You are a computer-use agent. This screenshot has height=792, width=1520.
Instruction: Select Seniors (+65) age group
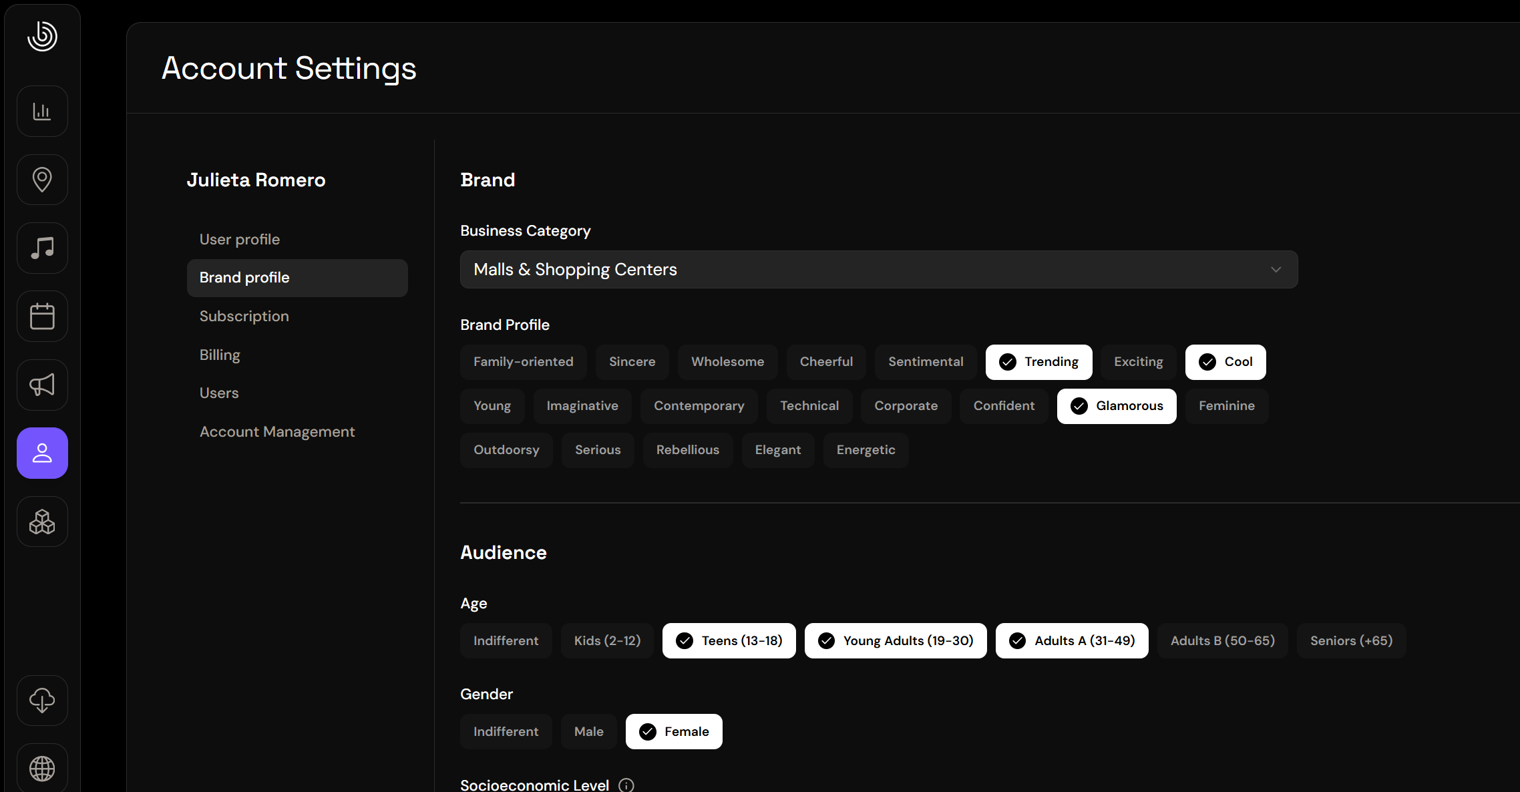(x=1352, y=641)
